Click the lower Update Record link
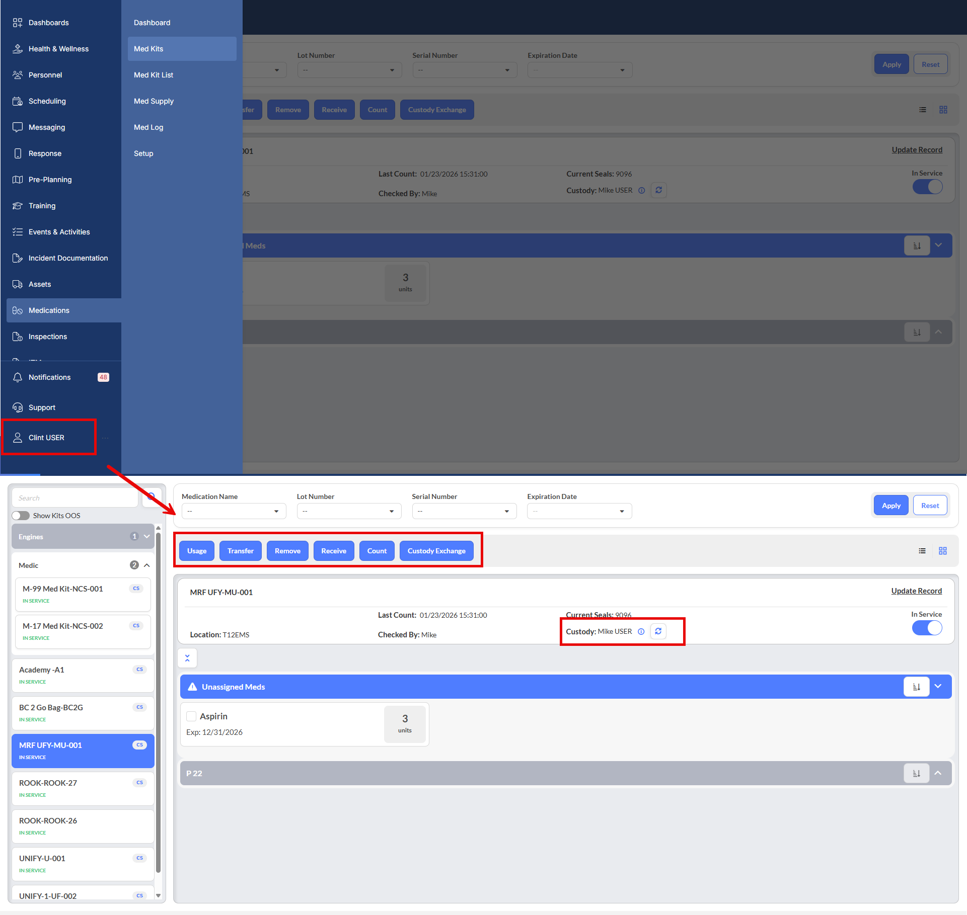 tap(916, 591)
